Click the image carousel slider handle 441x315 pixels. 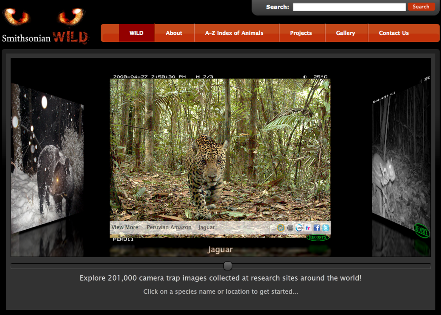(x=228, y=266)
